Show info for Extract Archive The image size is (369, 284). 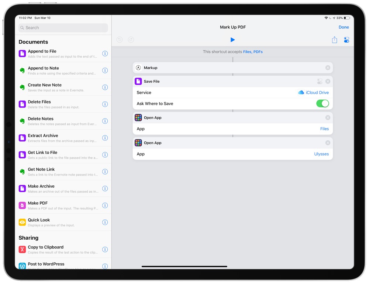tap(105, 138)
